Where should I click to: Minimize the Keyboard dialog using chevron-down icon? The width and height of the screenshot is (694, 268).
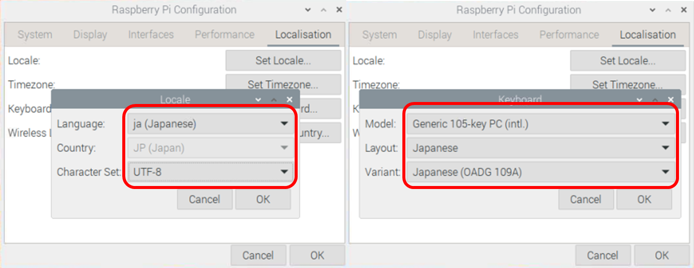tap(639, 99)
